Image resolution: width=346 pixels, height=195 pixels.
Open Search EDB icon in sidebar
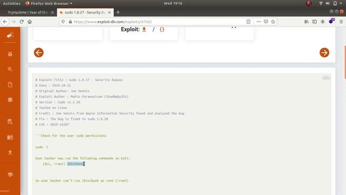pos(10,121)
